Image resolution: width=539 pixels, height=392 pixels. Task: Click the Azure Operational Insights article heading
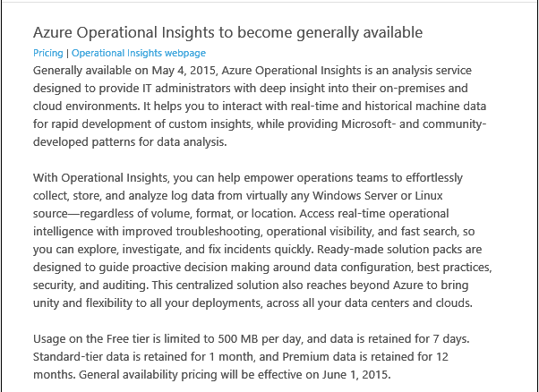tap(227, 33)
